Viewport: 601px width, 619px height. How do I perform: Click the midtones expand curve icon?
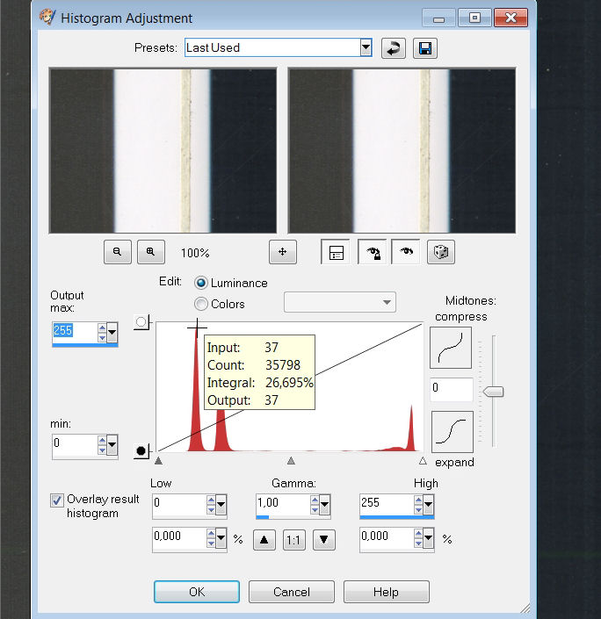coord(452,431)
